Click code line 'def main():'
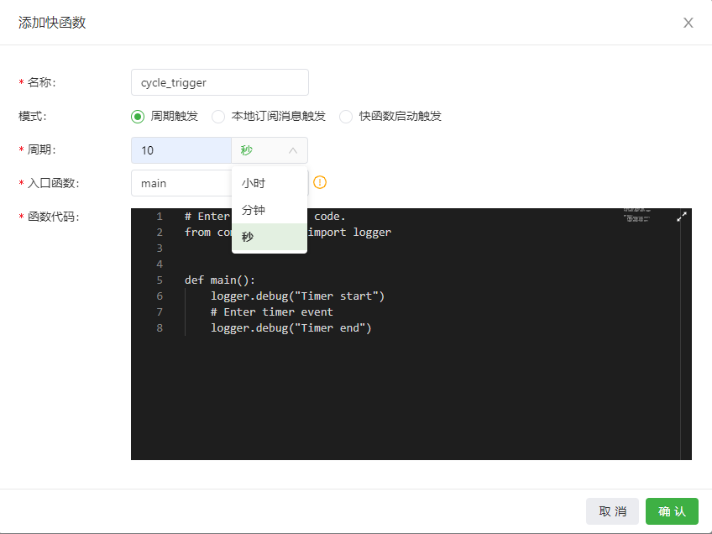Viewport: 712px width, 534px height. [220, 280]
